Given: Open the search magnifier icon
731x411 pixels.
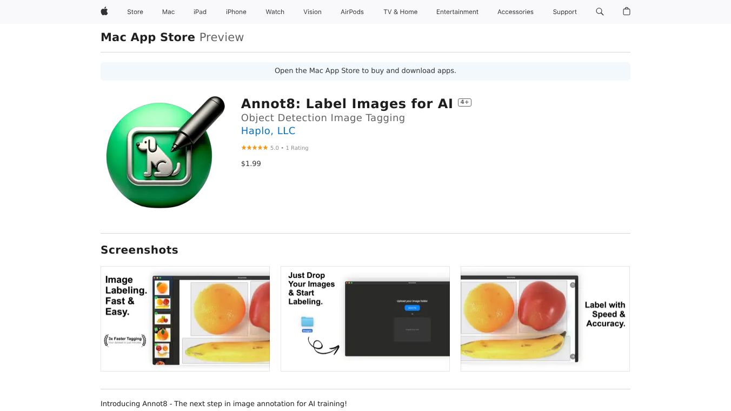Looking at the screenshot, I should (x=600, y=11).
